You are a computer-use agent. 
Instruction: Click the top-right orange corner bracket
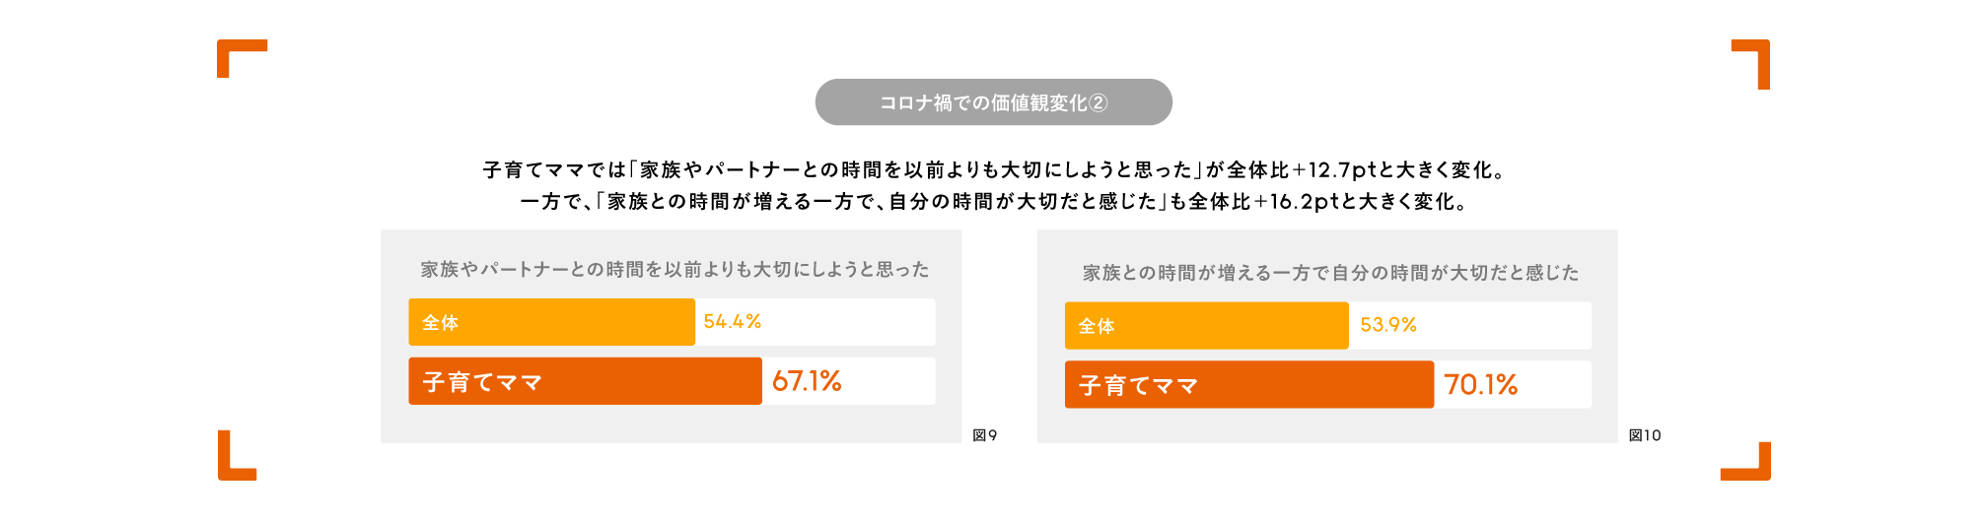(x=1759, y=51)
